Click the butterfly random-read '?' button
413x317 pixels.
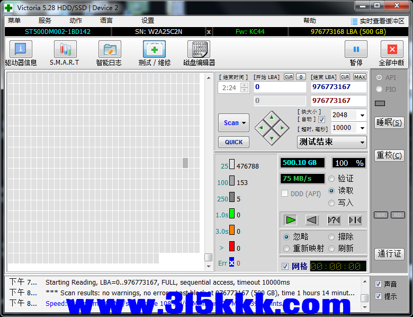tap(334, 219)
